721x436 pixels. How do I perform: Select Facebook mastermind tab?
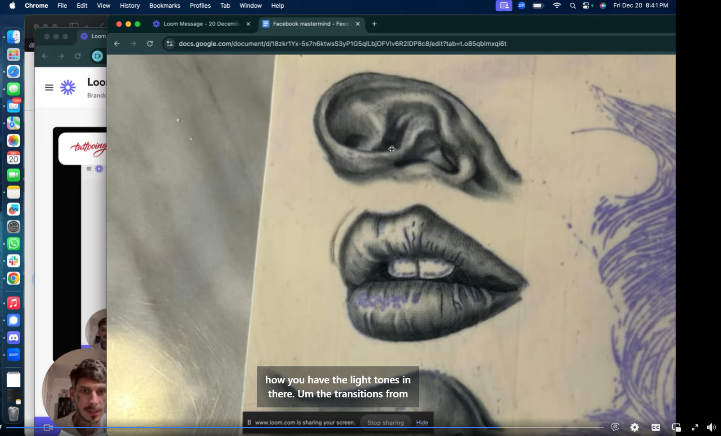pos(311,24)
